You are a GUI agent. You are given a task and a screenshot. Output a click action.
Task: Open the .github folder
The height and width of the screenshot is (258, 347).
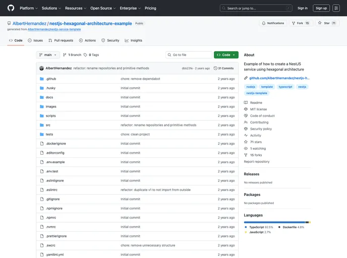tap(50, 79)
